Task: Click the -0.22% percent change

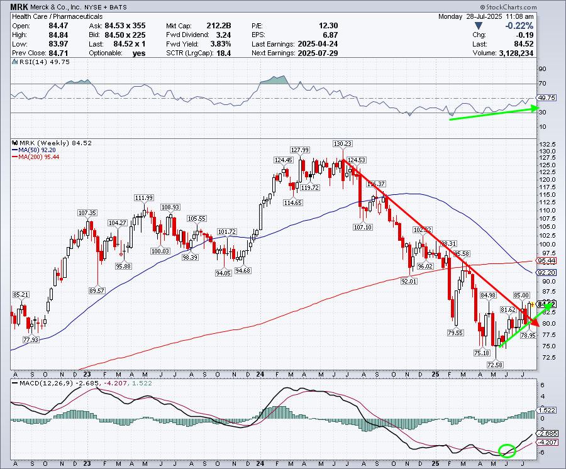Action: click(x=519, y=26)
